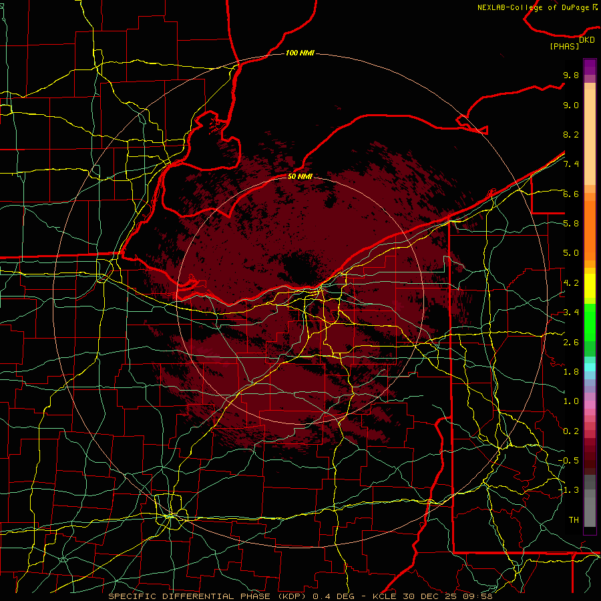Screen dimensions: 601x601
Task: Pick the pink band of the color bar
Action: tap(590, 405)
